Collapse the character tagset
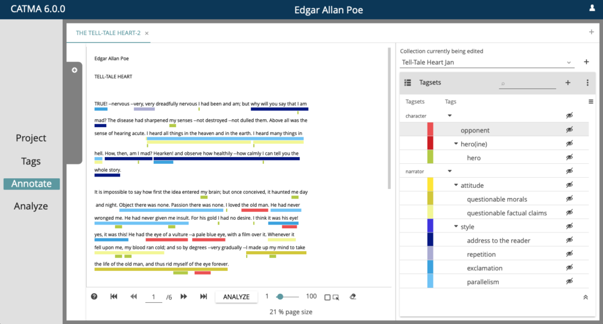 point(449,116)
